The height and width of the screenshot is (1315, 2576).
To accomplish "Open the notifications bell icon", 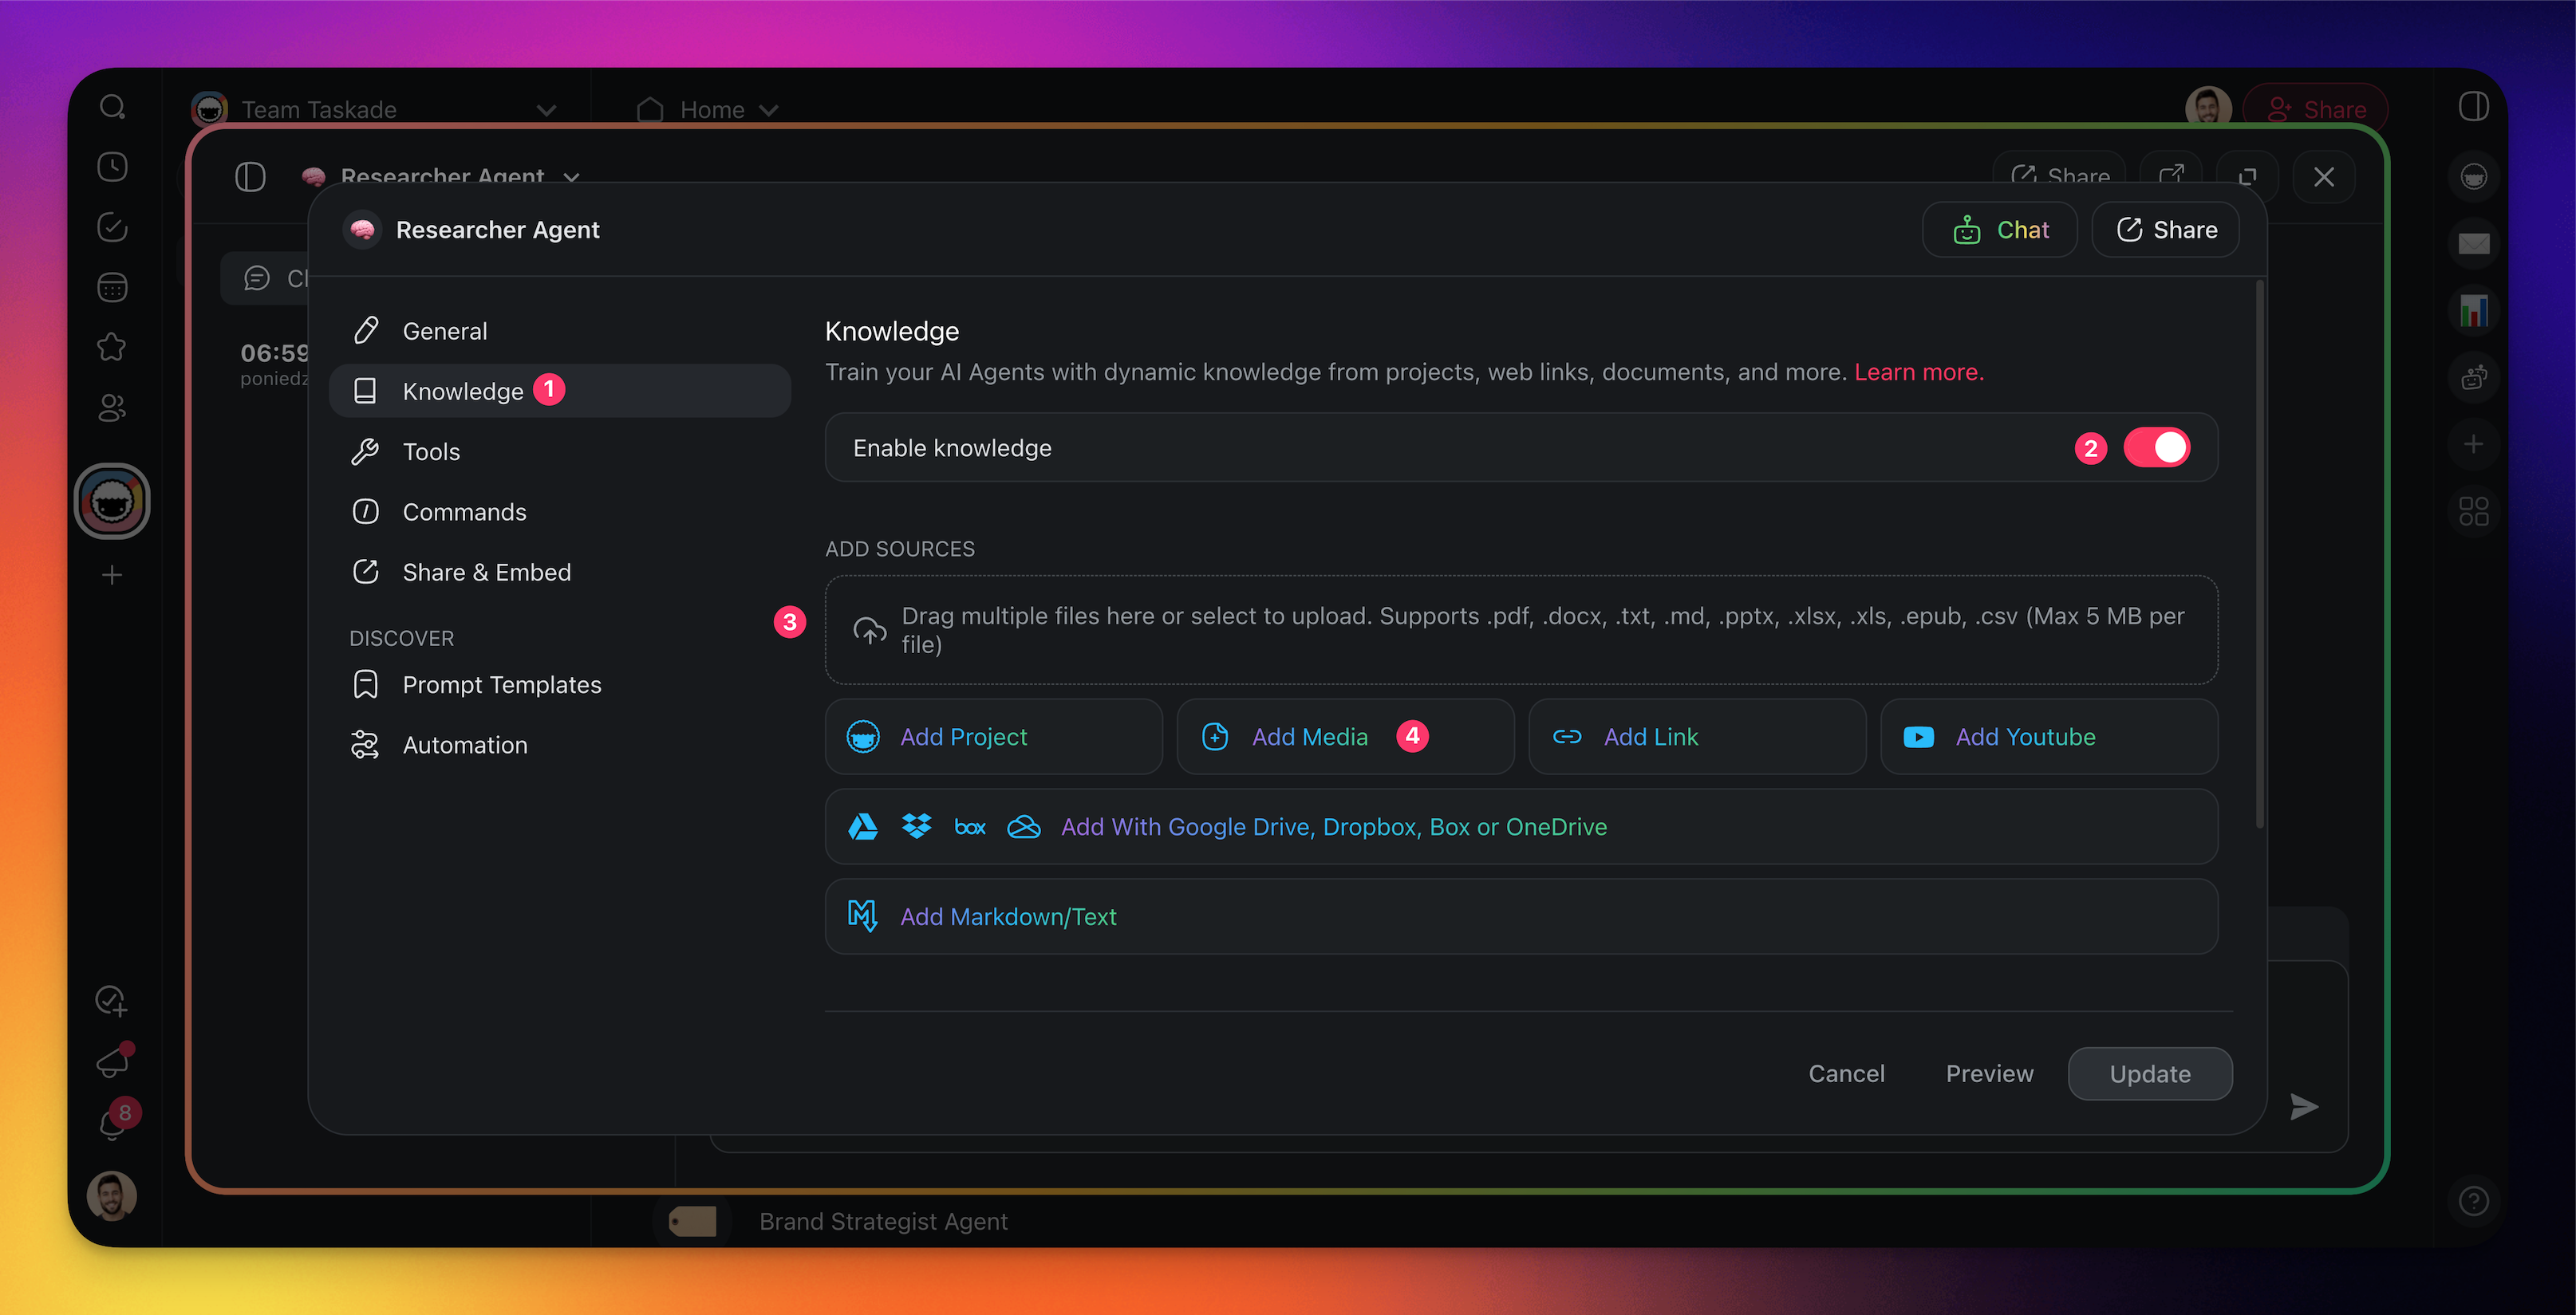I will click(112, 1125).
